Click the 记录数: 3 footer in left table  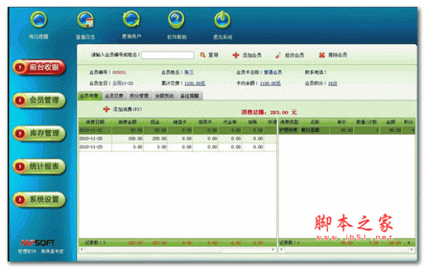click(95, 243)
